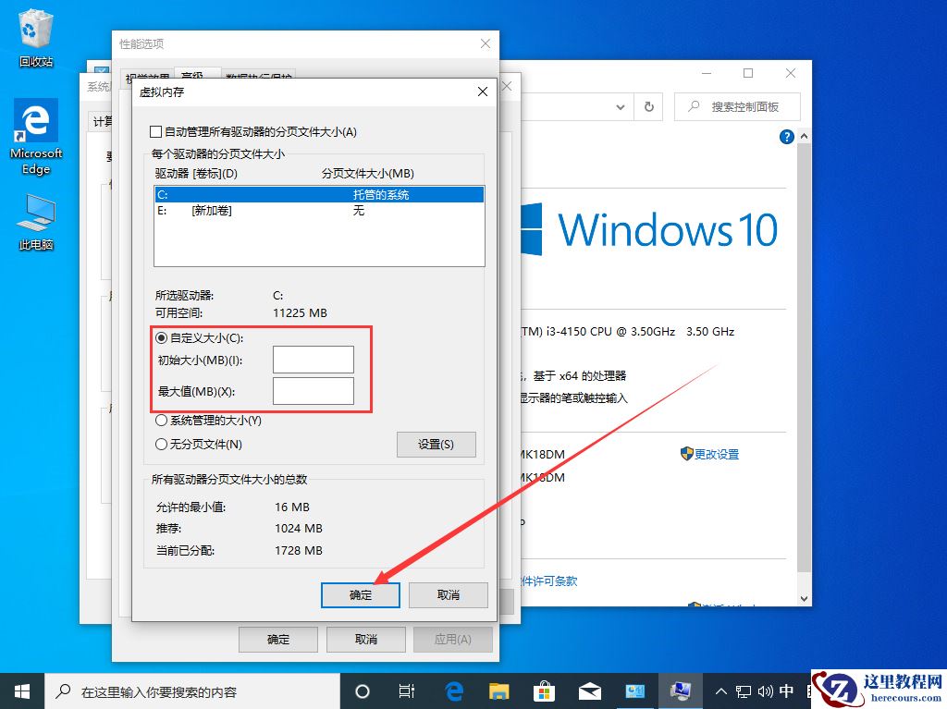Open the Mail app from the taskbar
Screen dimensions: 947x709
point(590,691)
